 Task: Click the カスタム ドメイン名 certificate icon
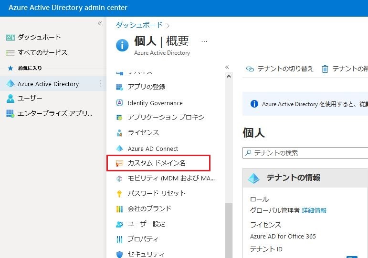(x=119, y=163)
